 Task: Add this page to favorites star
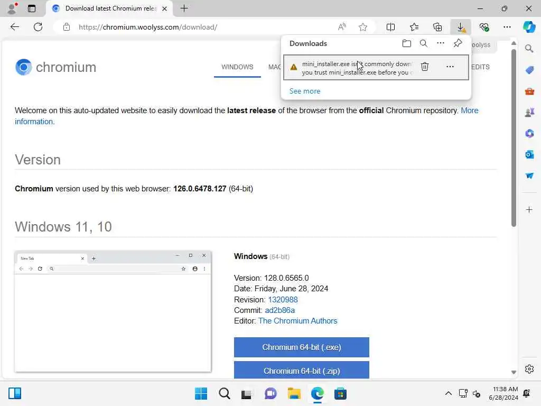[x=362, y=27]
